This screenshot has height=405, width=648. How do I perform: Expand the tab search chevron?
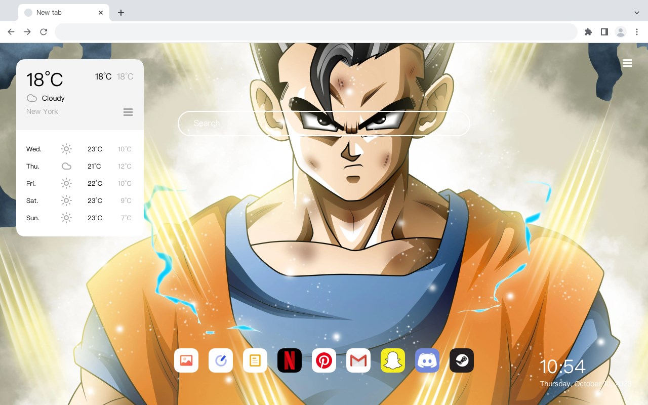click(x=637, y=13)
